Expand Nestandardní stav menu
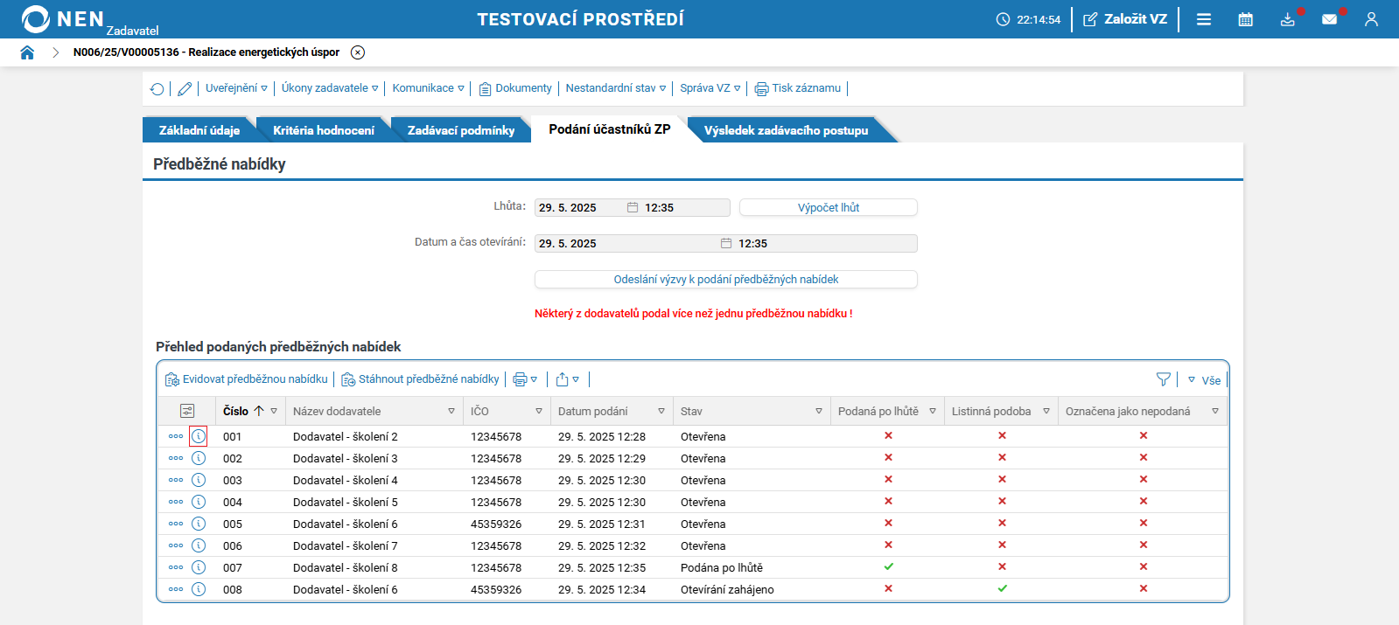This screenshot has width=1399, height=625. [x=616, y=88]
